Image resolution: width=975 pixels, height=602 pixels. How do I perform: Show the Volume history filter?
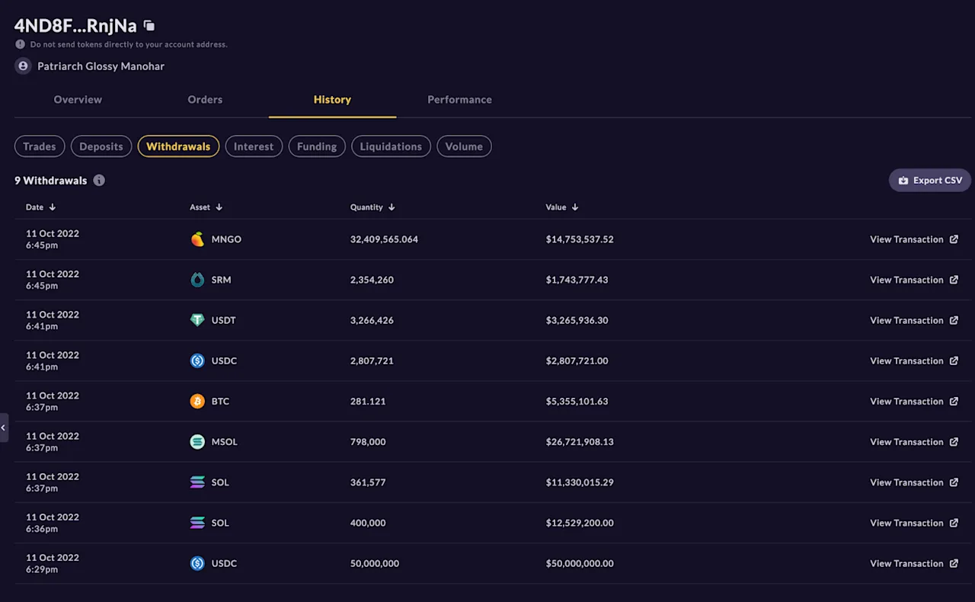[x=464, y=146]
